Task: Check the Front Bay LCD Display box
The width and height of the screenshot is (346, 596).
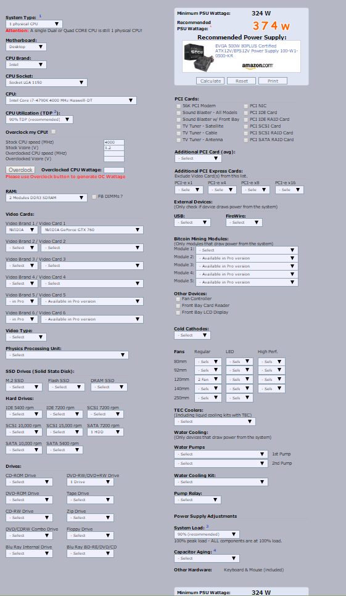Action: [178, 313]
